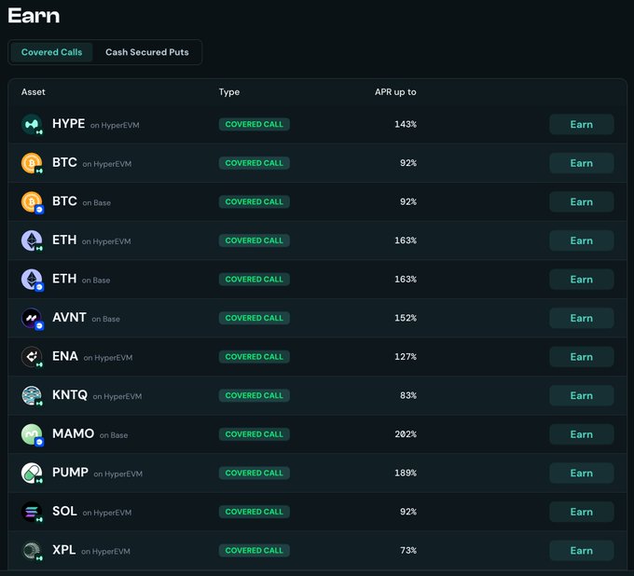Click the XPL token icon
634x576 pixels.
(32, 550)
